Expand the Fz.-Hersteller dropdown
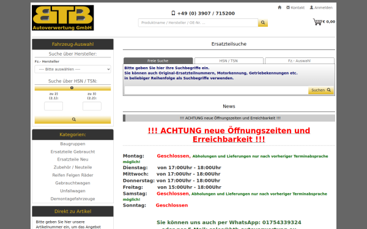This screenshot has width=367, height=229. (73, 69)
